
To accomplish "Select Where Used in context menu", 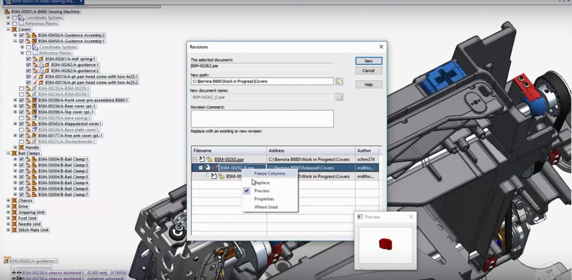I will pos(266,207).
